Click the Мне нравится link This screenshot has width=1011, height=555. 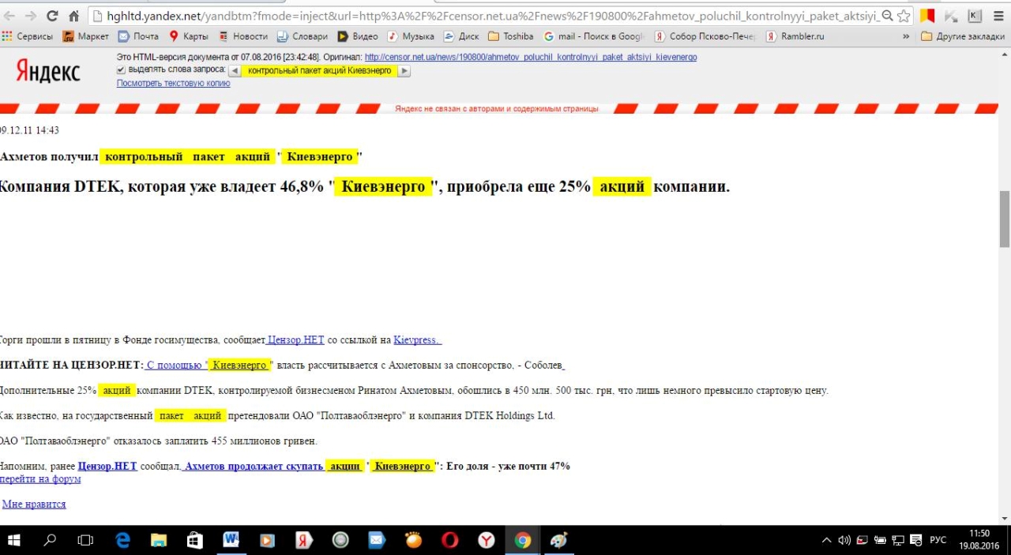click(34, 504)
